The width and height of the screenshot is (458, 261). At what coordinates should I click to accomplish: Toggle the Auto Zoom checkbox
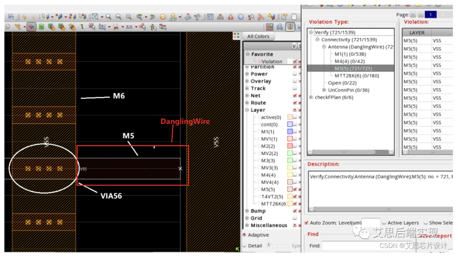306,223
